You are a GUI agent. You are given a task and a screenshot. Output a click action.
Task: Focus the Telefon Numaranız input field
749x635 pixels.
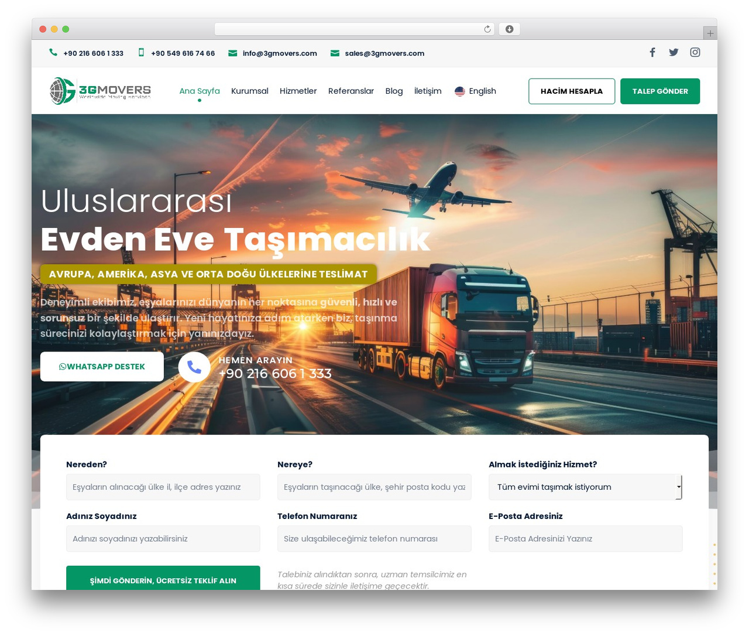pyautogui.click(x=374, y=538)
